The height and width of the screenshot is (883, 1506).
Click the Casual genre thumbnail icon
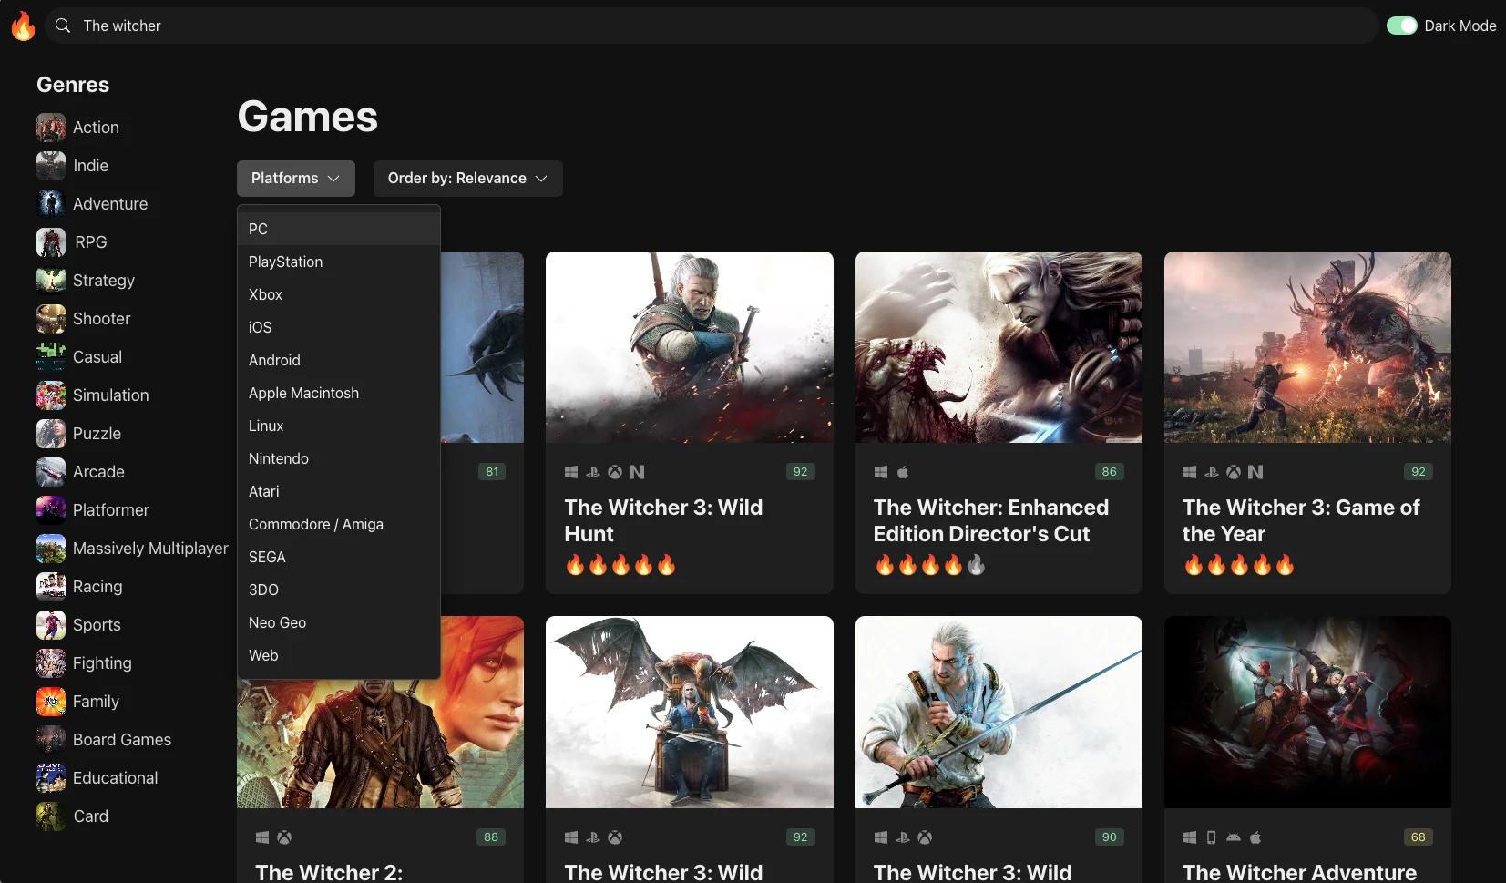point(51,357)
